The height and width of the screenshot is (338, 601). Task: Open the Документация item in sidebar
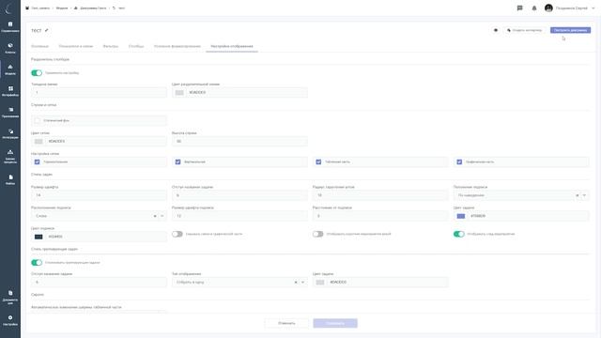[10, 297]
